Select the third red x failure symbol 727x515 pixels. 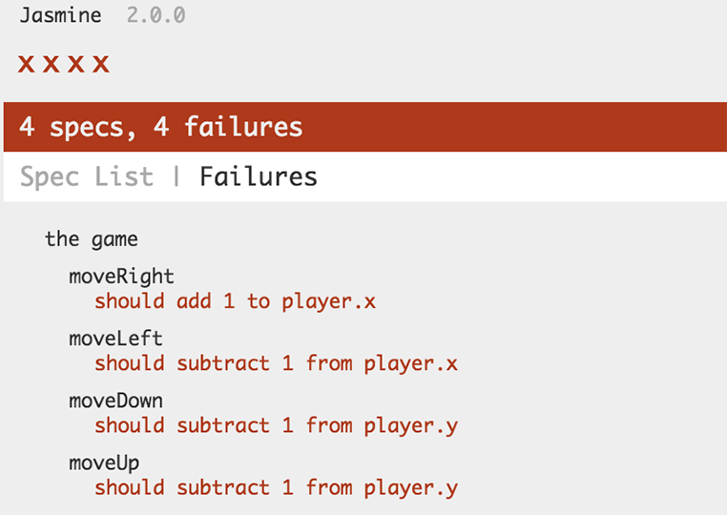click(x=76, y=64)
